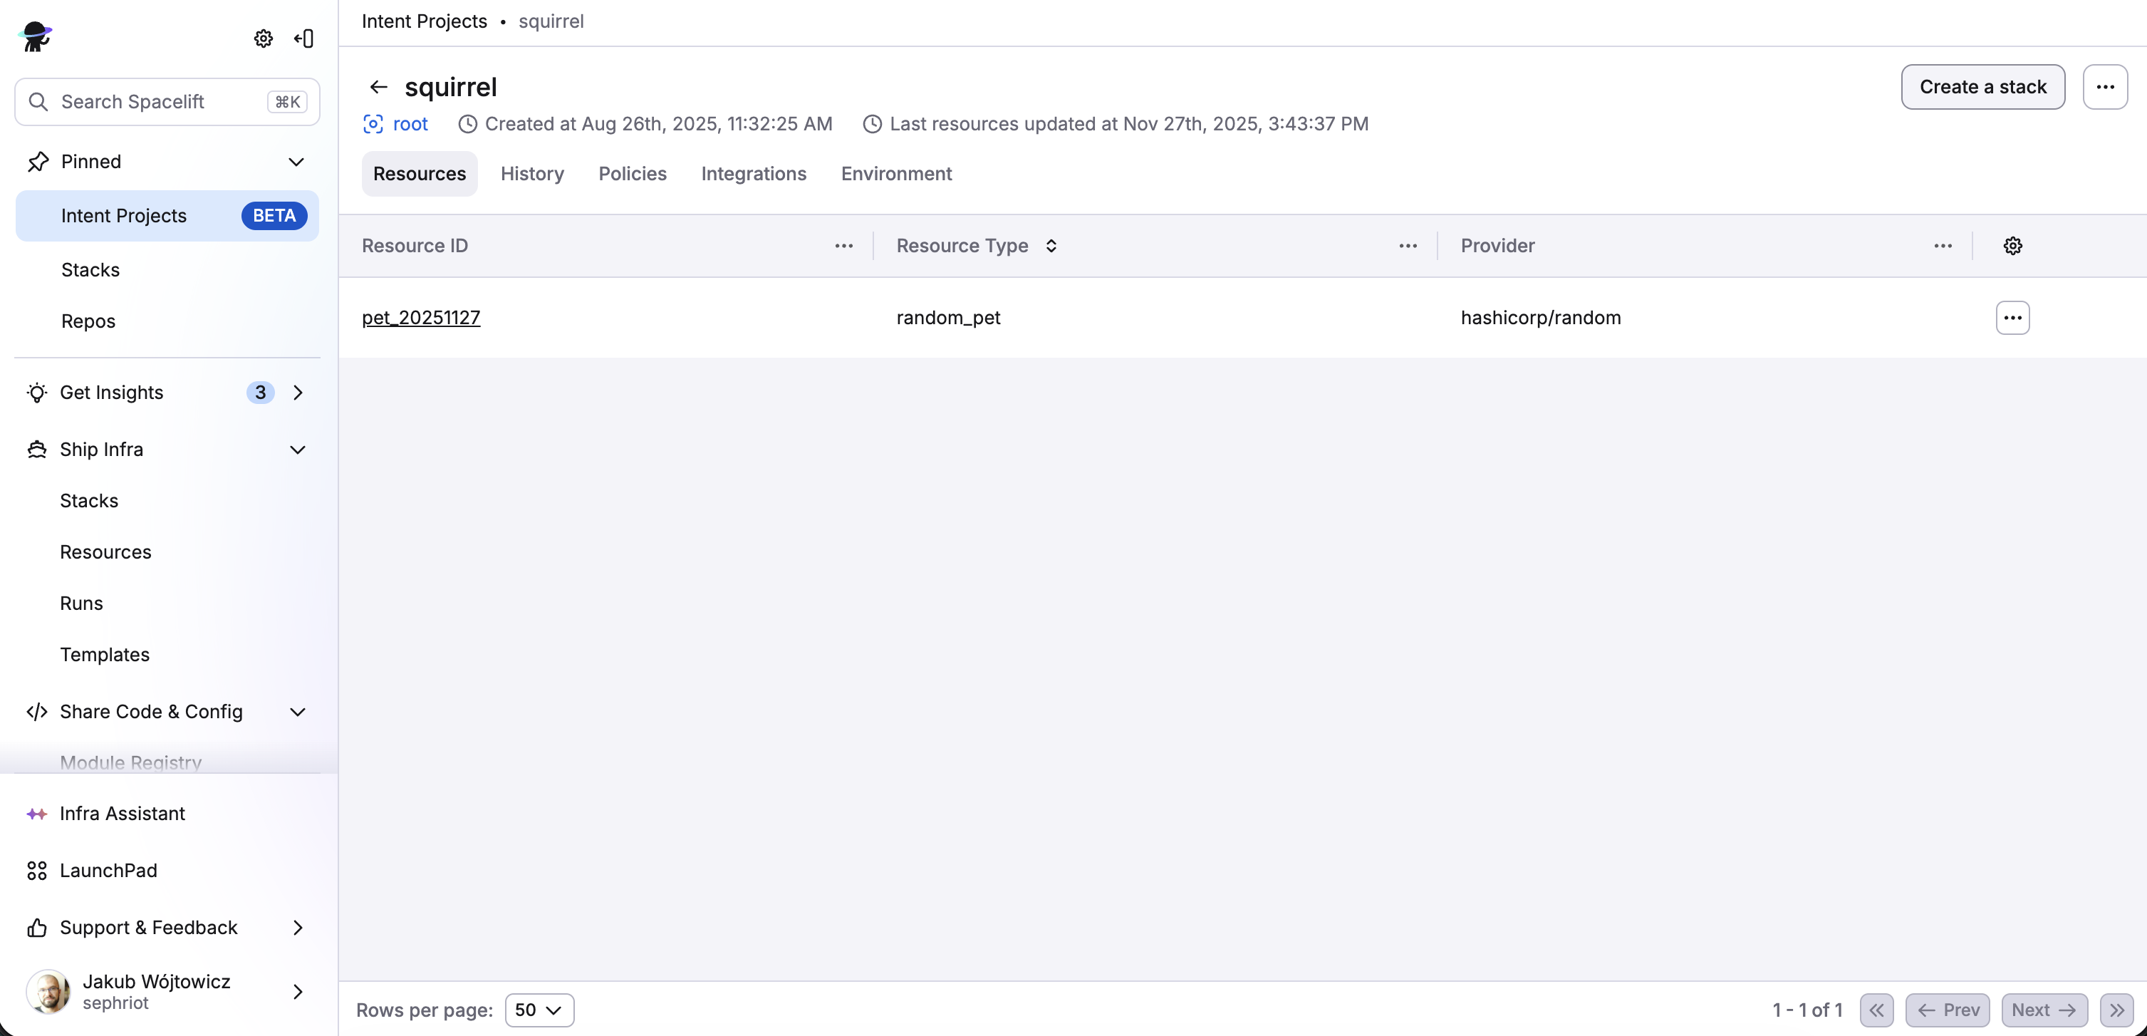
Task: Open column settings gear in resources table
Action: pyautogui.click(x=2013, y=245)
